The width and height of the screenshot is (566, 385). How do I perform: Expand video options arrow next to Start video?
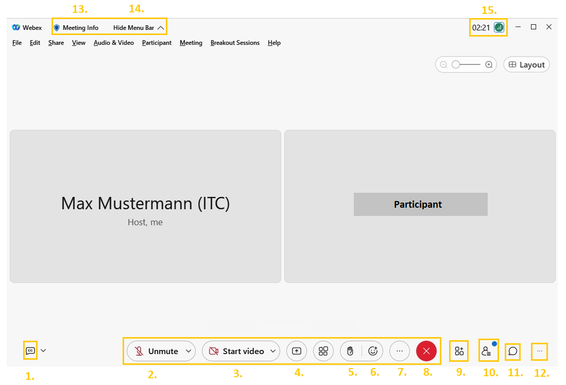(272, 351)
